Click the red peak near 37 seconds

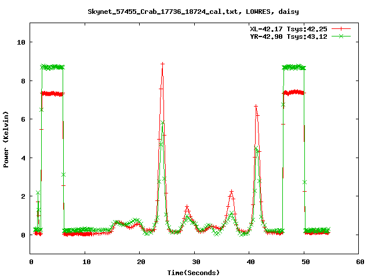coord(232,191)
